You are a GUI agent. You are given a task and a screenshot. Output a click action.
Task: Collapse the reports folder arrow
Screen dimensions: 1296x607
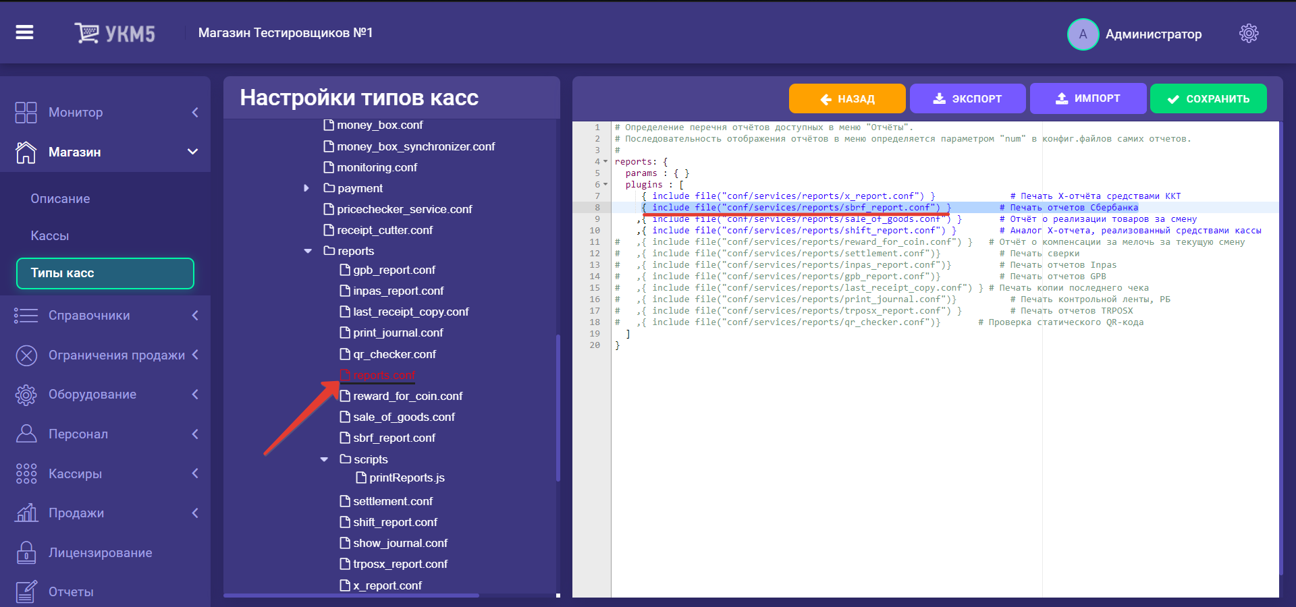308,251
